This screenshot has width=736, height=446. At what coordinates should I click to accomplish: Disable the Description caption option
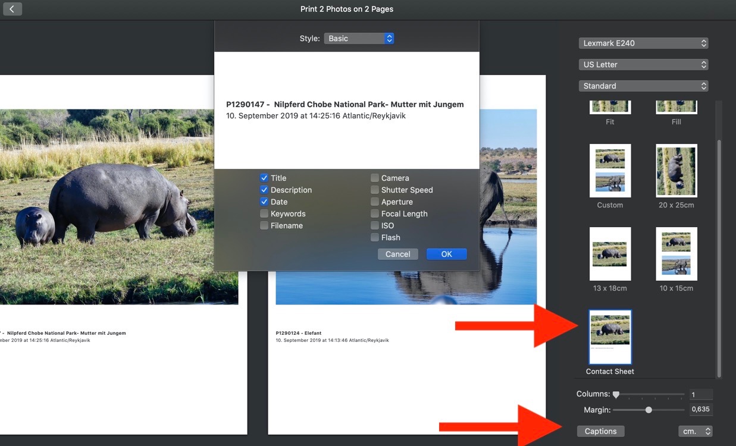point(264,190)
